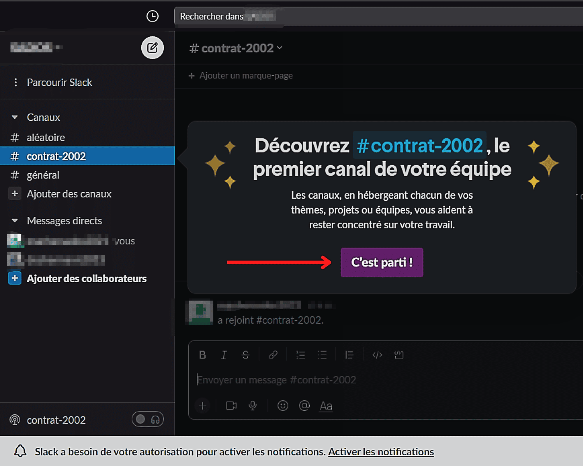
Task: Collapse the Canaux section
Action: [x=15, y=117]
